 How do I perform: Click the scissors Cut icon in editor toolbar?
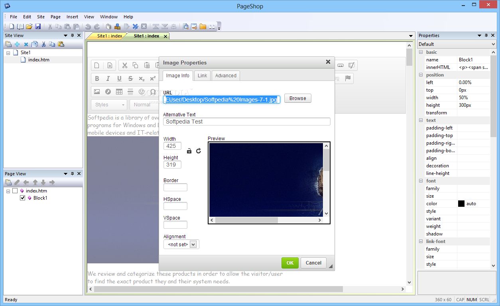tap(124, 65)
